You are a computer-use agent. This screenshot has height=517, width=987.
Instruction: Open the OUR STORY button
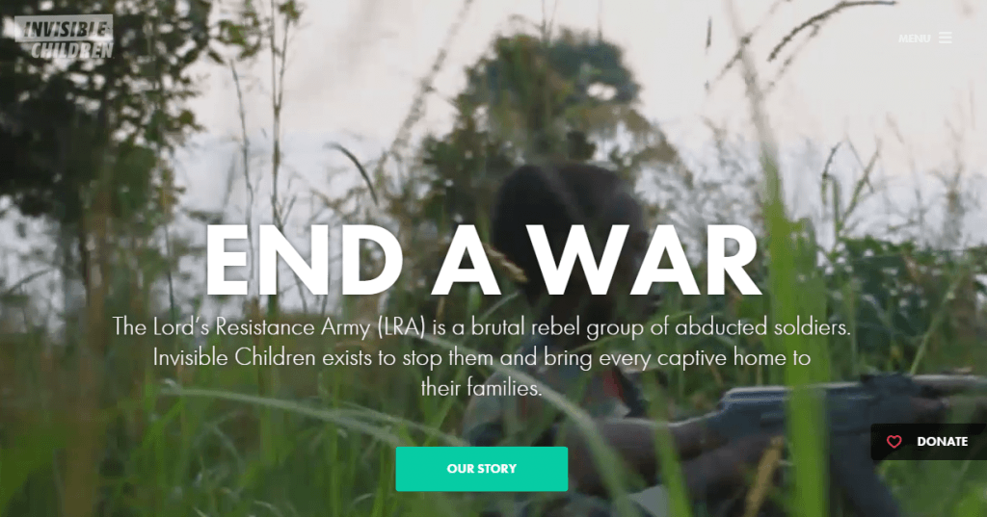point(482,469)
